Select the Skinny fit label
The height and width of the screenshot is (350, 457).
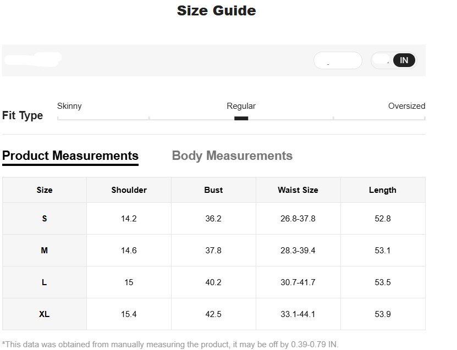[x=69, y=106]
